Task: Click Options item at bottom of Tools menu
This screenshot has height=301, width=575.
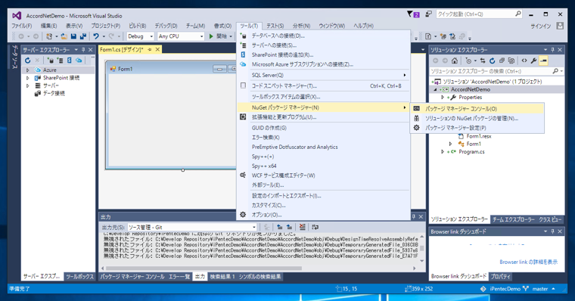Action: pos(323,215)
